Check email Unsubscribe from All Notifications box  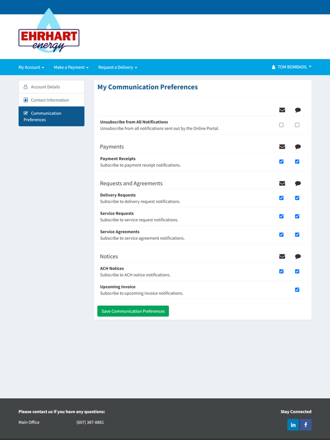coord(281,125)
